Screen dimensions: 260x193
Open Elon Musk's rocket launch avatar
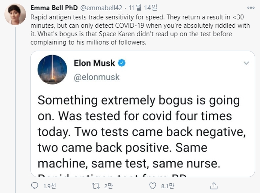[53, 70]
